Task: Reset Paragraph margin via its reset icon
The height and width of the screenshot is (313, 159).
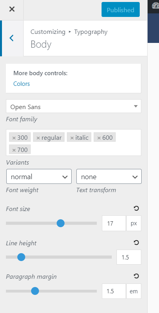Action: (136, 276)
